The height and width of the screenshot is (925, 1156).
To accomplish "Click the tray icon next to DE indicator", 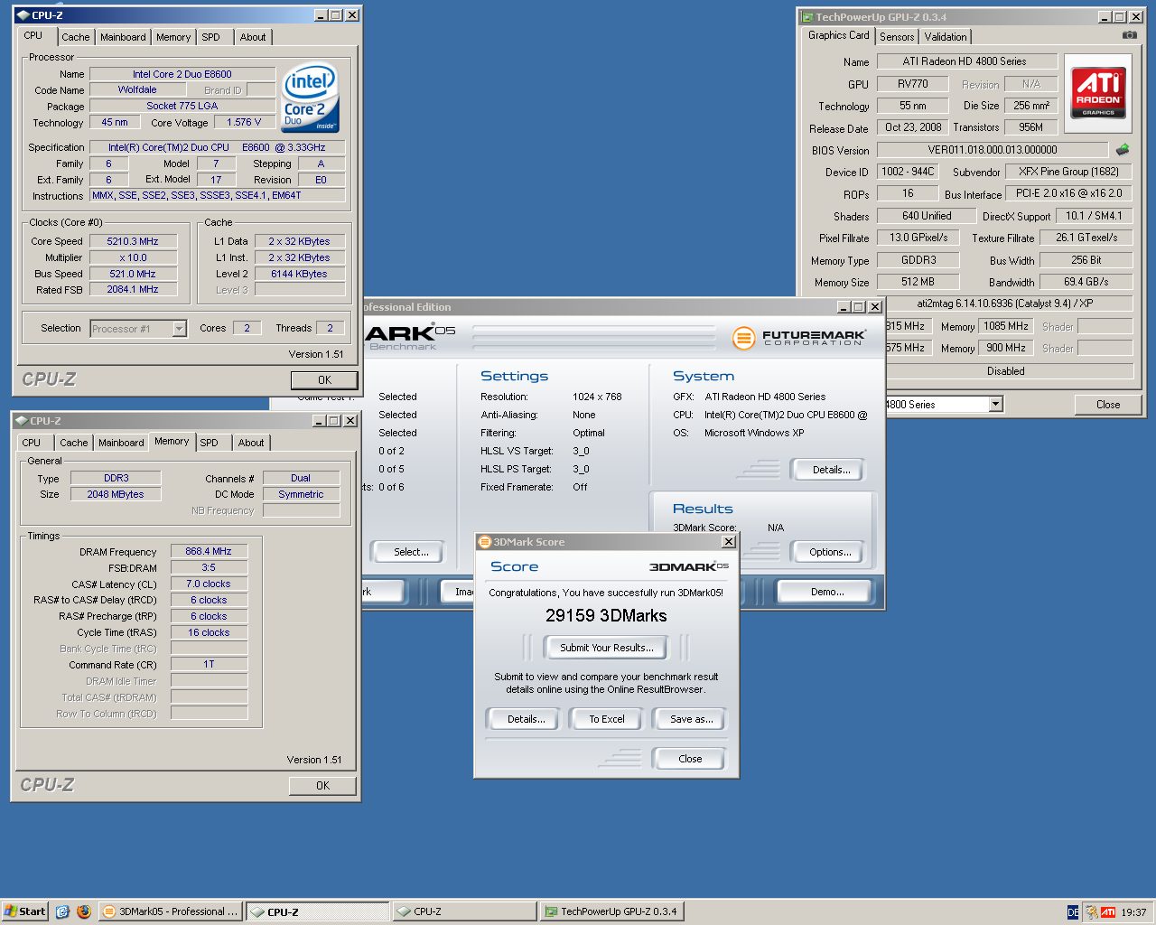I will (x=1091, y=912).
